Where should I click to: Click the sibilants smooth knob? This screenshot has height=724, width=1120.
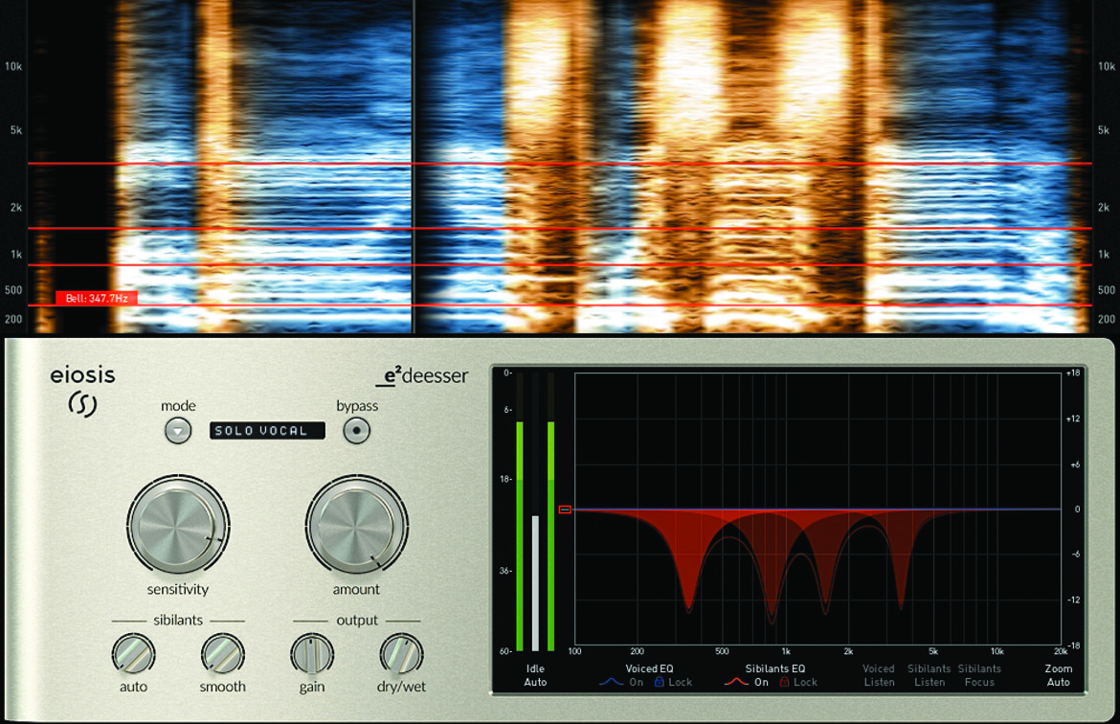(223, 653)
